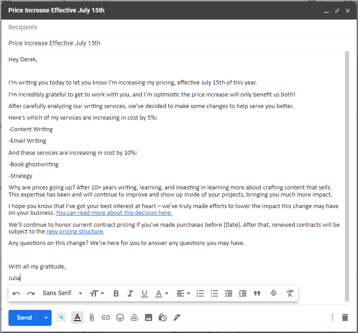Click the Undo arrow in formatting toolbar

(x=16, y=293)
